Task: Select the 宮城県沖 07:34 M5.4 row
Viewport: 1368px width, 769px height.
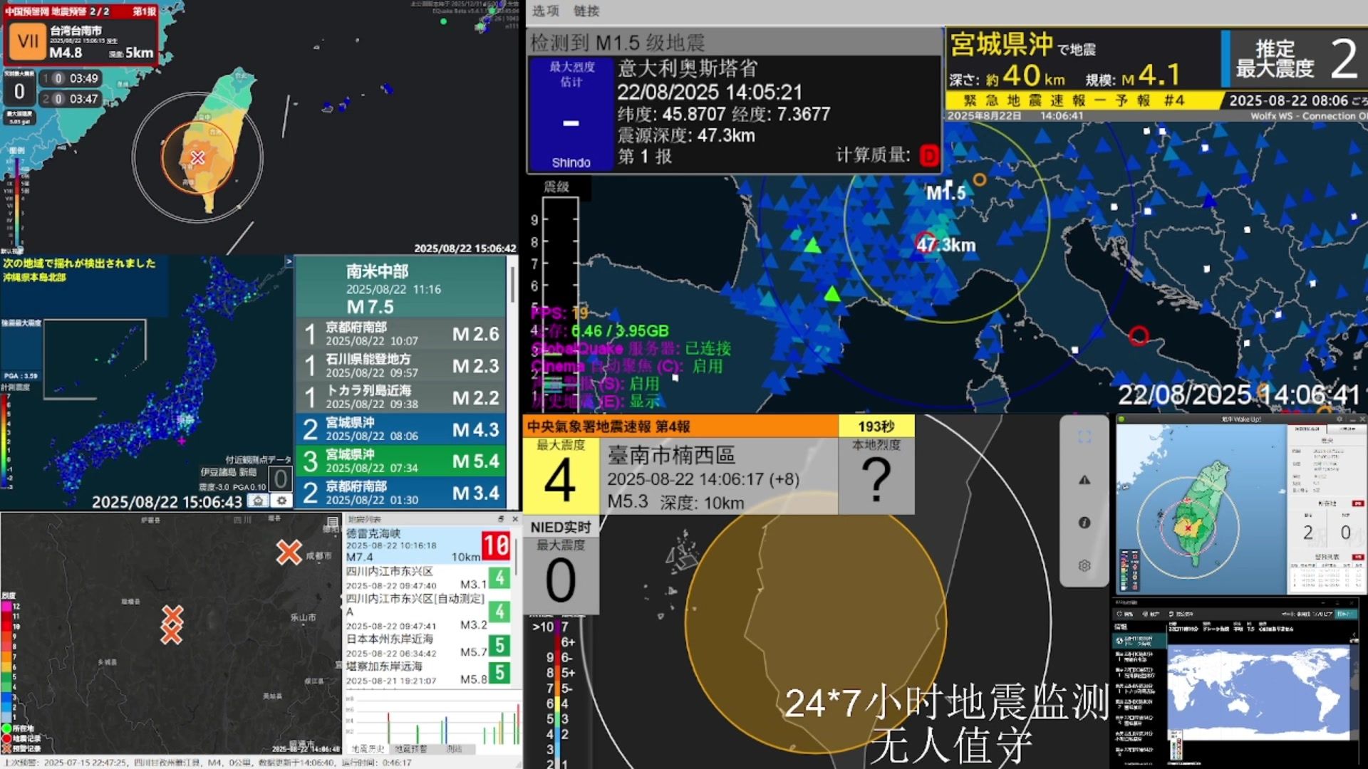Action: pos(400,461)
